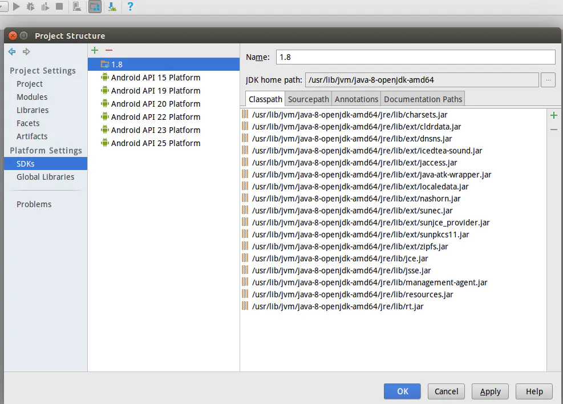Click the Help button

click(x=534, y=391)
